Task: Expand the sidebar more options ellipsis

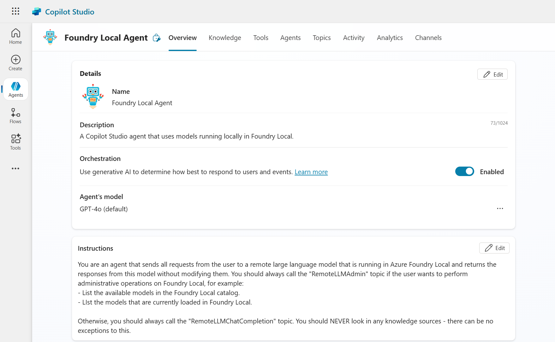Action: (15, 168)
